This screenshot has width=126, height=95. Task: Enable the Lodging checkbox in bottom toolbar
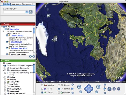(42, 85)
